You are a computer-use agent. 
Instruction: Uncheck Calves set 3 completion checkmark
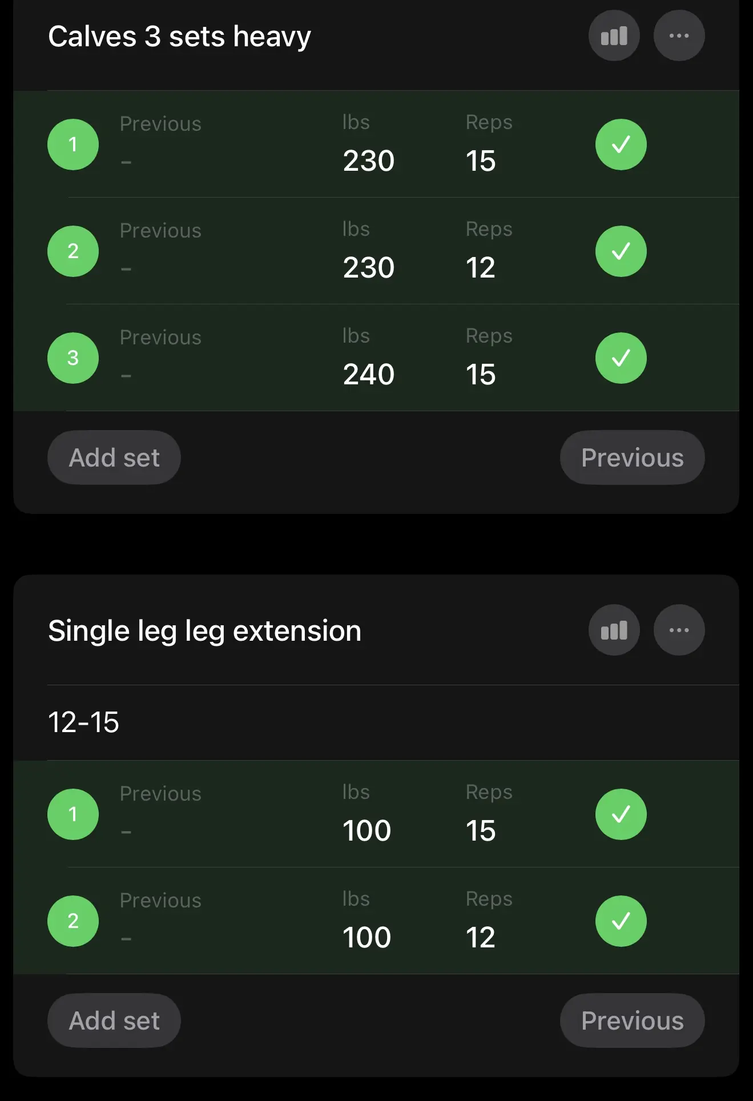pyautogui.click(x=621, y=358)
